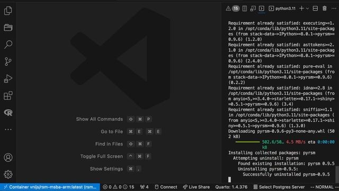Open the terminal panel more actions menu
This screenshot has height=191, width=339.
coord(334,8)
